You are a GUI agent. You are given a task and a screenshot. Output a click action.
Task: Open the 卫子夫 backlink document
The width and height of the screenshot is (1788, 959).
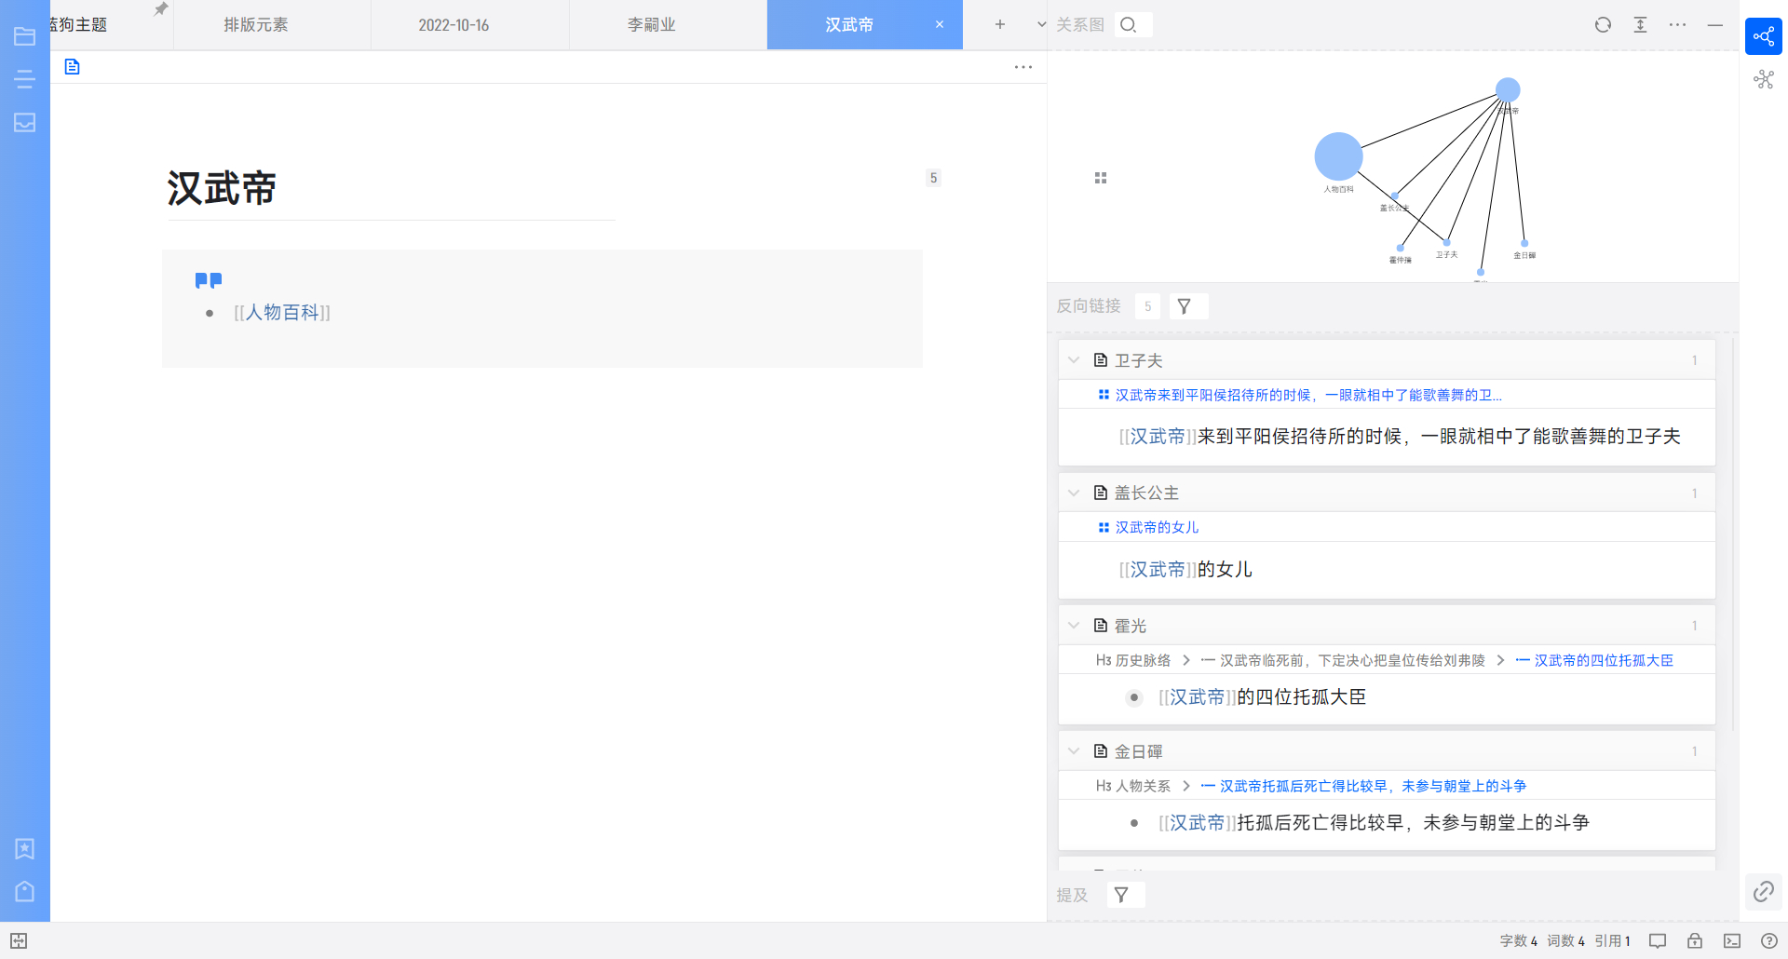(x=1138, y=360)
